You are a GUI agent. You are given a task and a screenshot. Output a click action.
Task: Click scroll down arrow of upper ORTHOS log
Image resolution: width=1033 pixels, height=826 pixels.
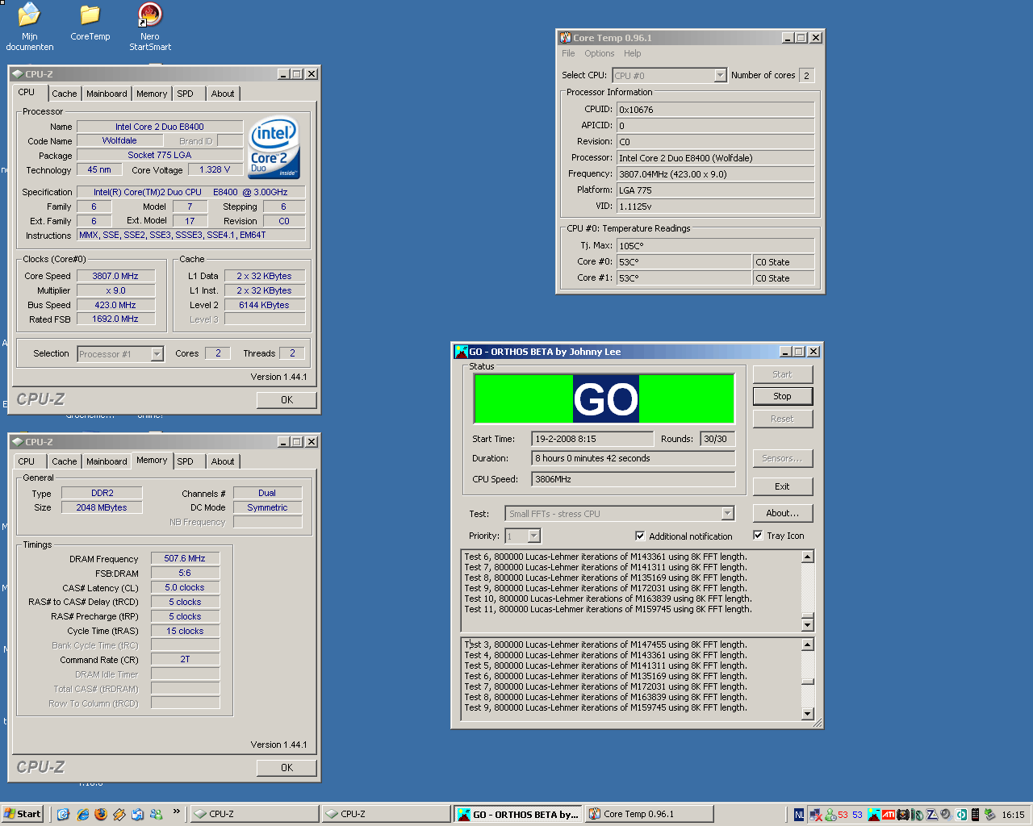click(807, 624)
